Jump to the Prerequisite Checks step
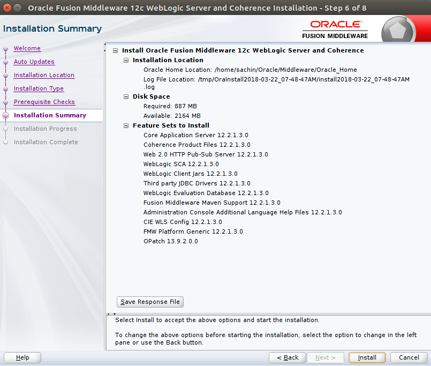The image size is (431, 366). click(x=44, y=102)
